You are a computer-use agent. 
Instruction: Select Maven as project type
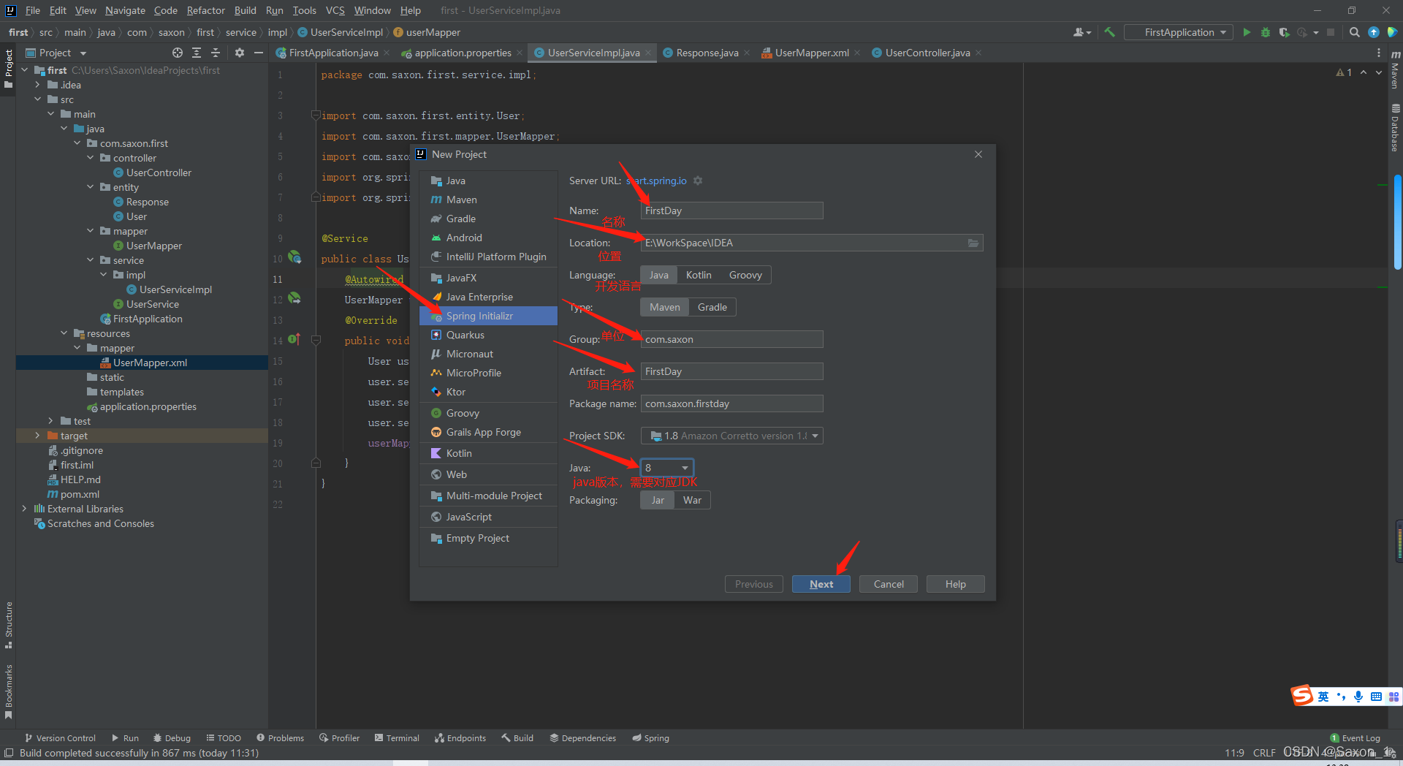pyautogui.click(x=665, y=307)
